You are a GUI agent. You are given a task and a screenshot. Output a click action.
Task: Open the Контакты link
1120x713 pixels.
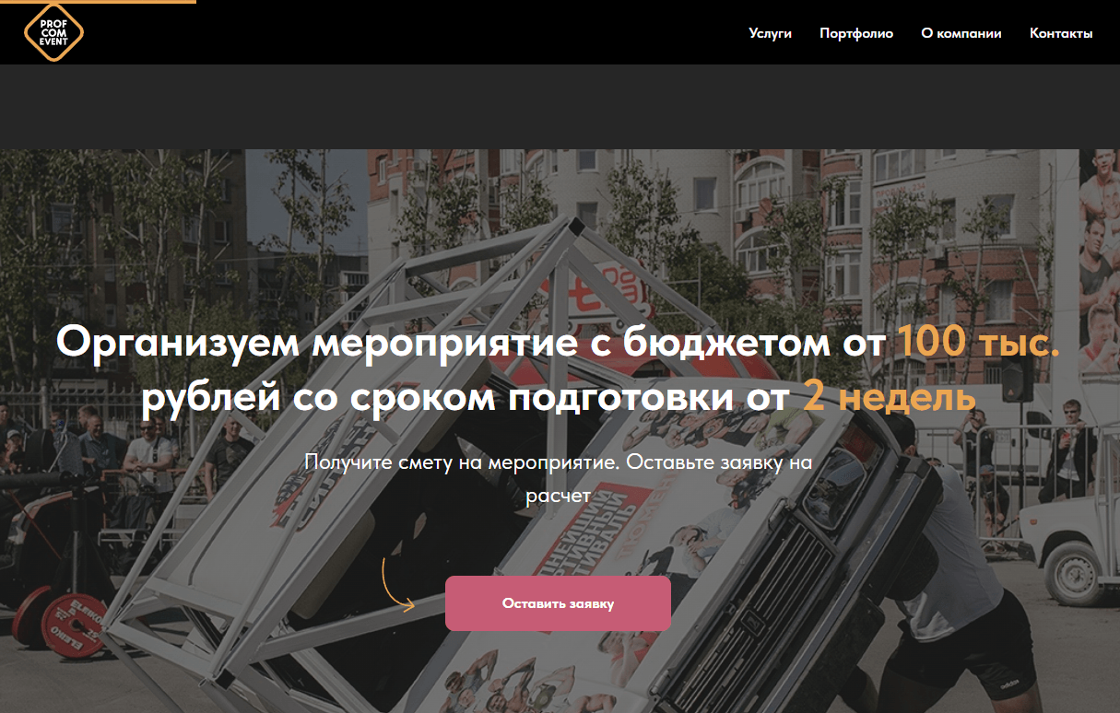pos(1061,33)
